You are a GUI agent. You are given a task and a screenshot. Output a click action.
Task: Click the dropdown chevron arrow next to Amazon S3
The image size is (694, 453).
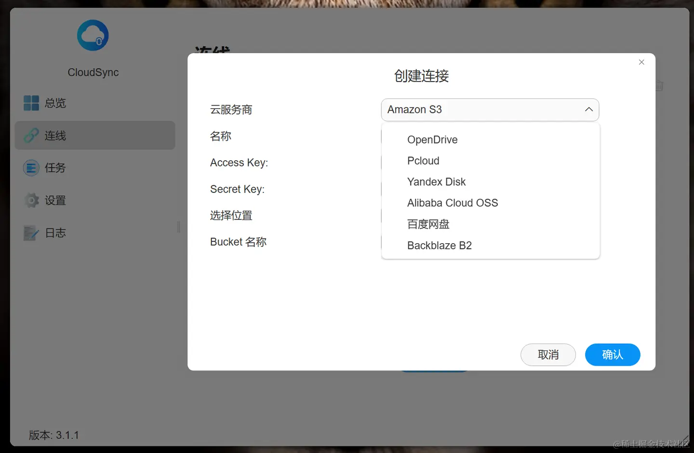[588, 110]
